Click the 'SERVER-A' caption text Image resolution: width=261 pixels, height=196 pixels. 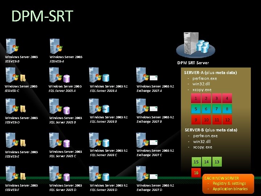point(57,61)
